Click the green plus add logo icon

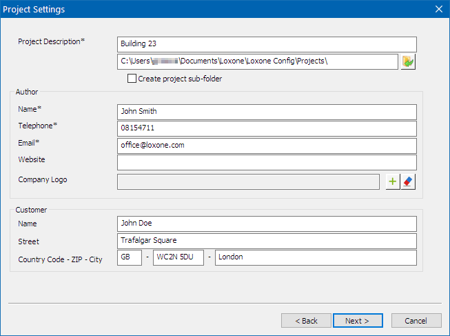click(393, 181)
